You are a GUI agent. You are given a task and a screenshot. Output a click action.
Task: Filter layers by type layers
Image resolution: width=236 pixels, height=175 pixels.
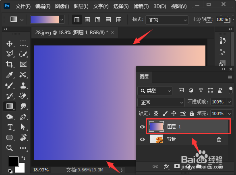201,91
